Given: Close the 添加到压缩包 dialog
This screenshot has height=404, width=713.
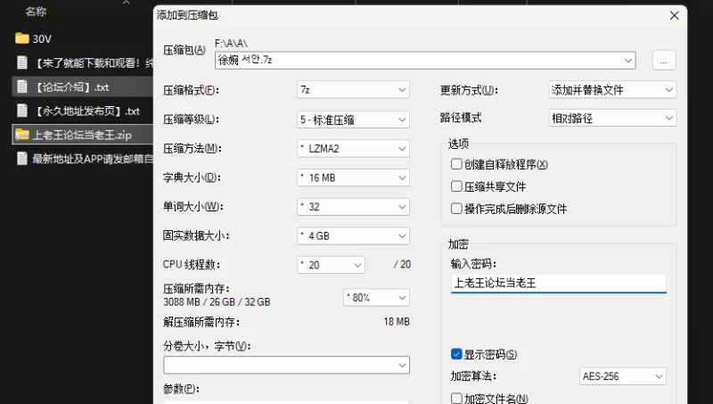Looking at the screenshot, I should [x=674, y=15].
